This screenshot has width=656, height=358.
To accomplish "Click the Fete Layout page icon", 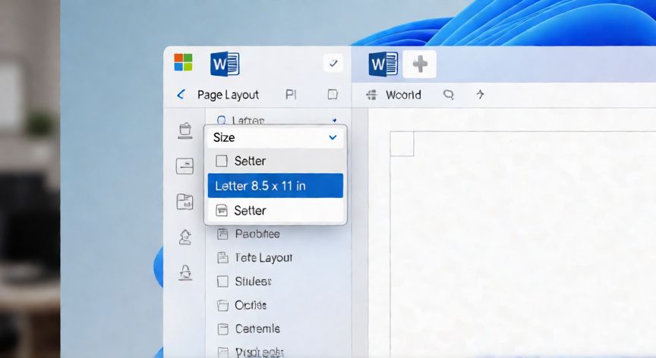I will tap(222, 258).
